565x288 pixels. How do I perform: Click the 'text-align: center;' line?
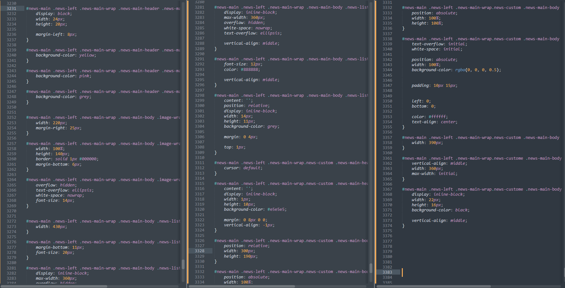[434, 122]
